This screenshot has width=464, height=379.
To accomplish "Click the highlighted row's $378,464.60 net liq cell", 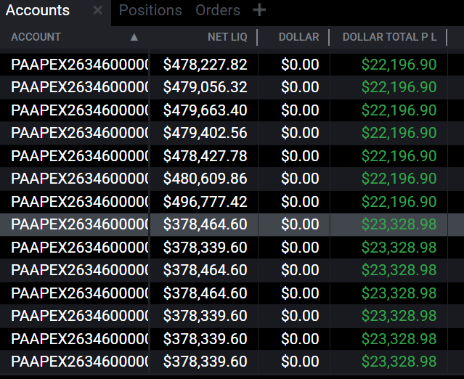I will click(205, 224).
